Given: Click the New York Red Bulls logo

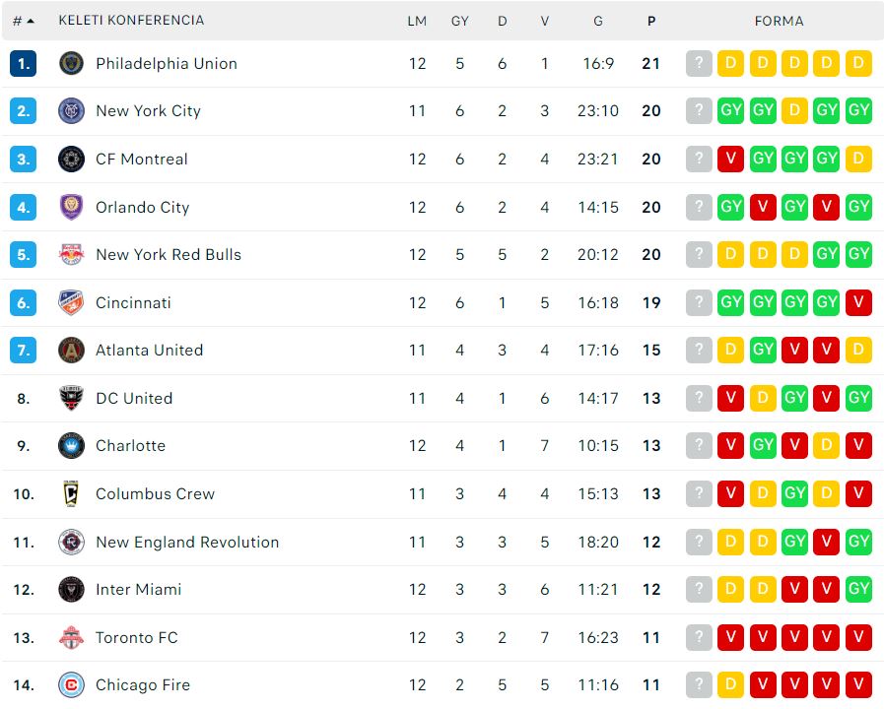Looking at the screenshot, I should coord(72,254).
